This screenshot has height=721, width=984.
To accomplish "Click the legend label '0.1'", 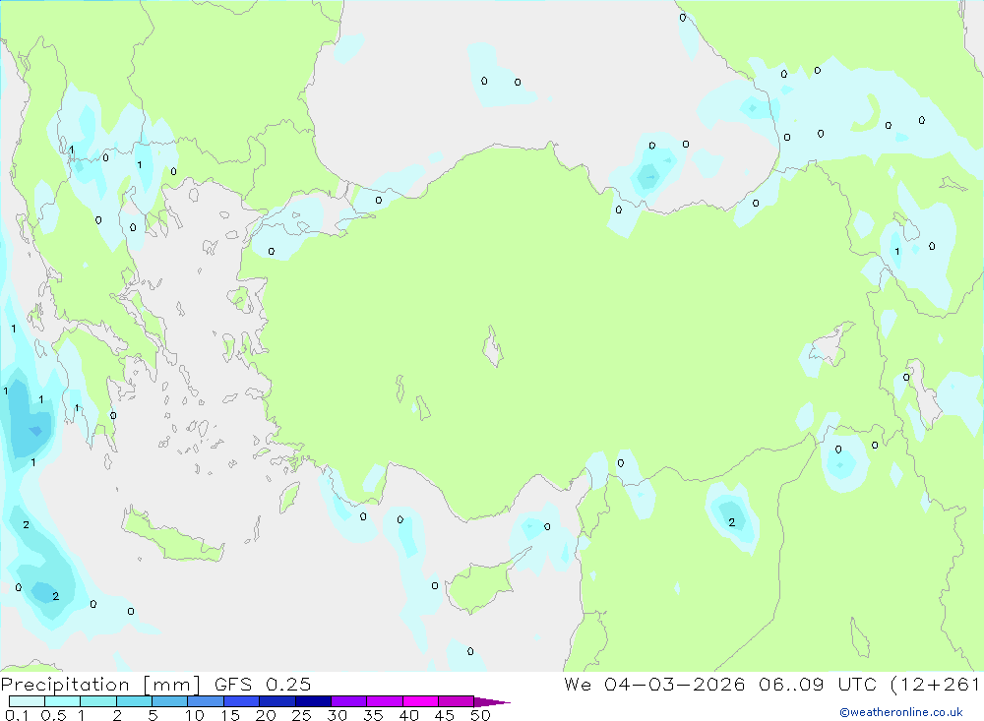I will click(17, 715).
